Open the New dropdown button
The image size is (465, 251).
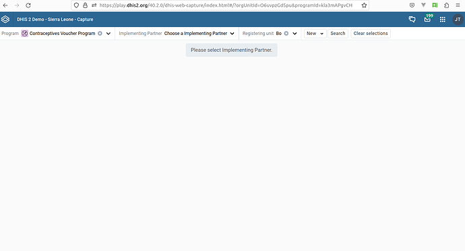coord(315,34)
